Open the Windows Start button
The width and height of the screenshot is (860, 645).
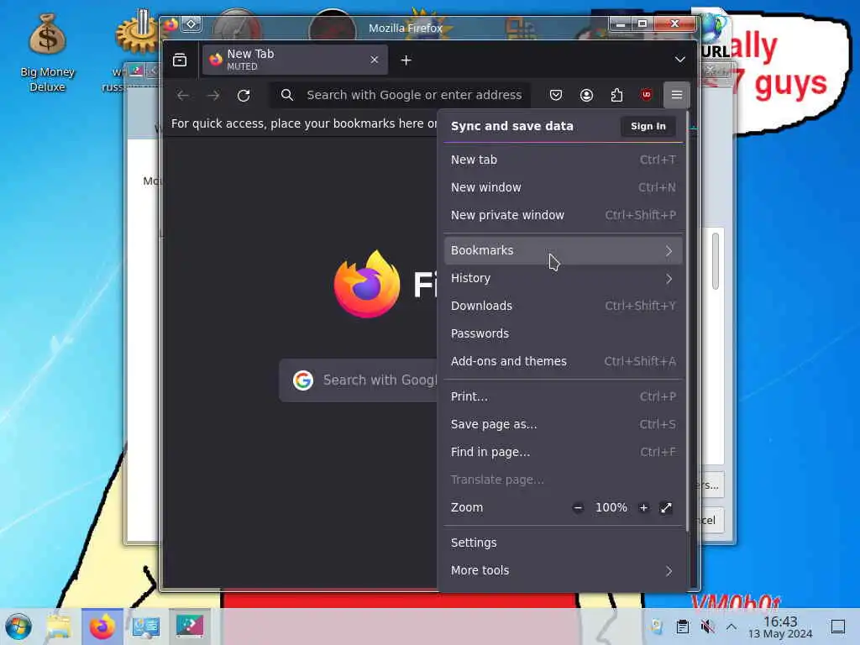pos(18,627)
